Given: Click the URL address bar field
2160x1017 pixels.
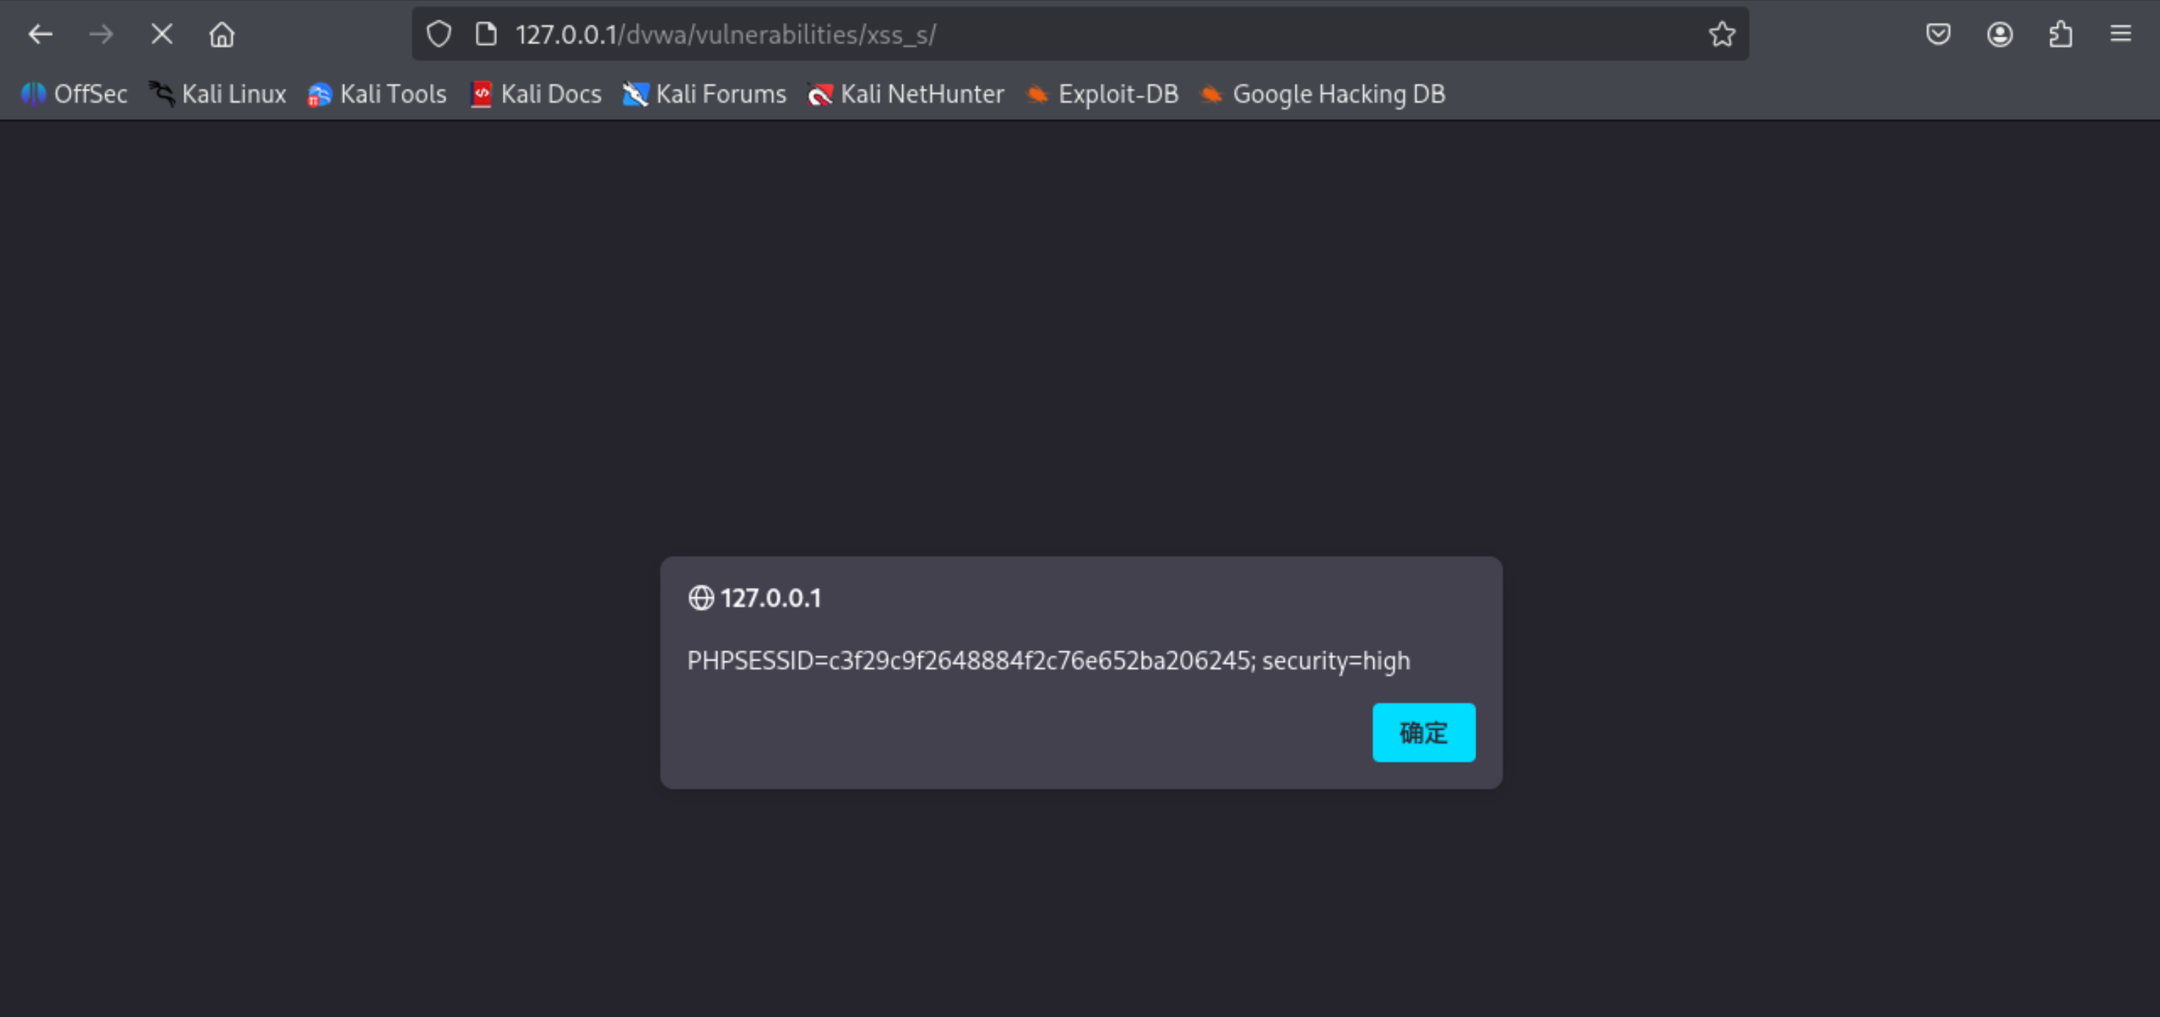Looking at the screenshot, I should tap(1090, 35).
